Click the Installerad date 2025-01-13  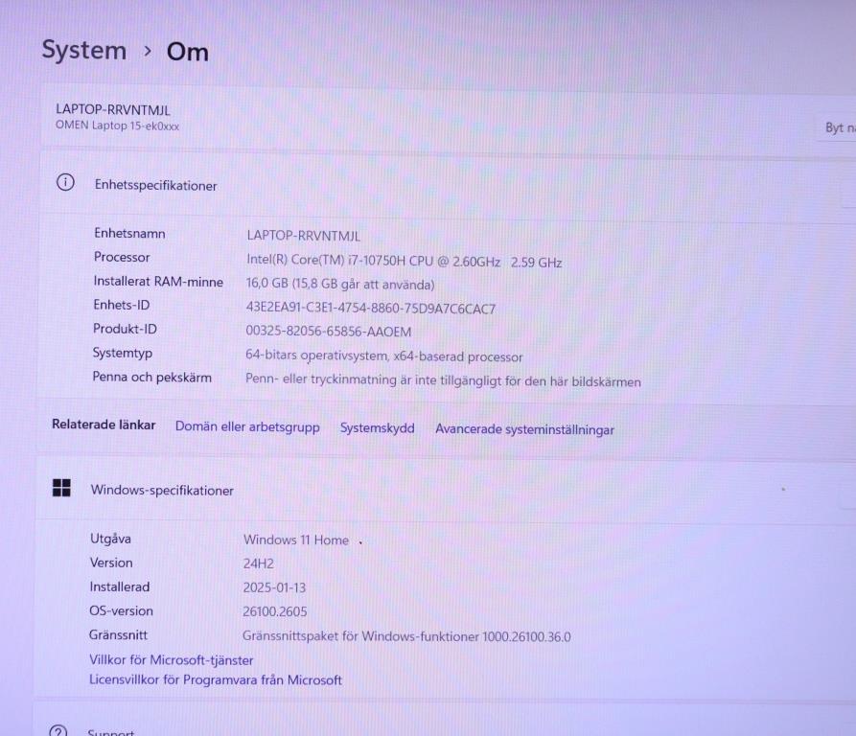tap(274, 587)
